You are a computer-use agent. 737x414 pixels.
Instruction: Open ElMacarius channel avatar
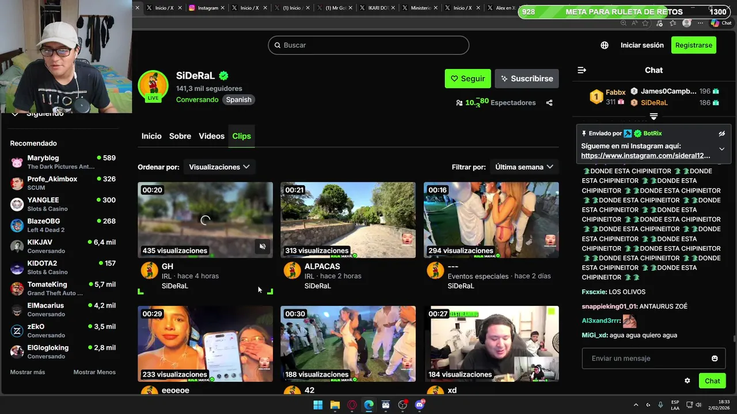[17, 310]
